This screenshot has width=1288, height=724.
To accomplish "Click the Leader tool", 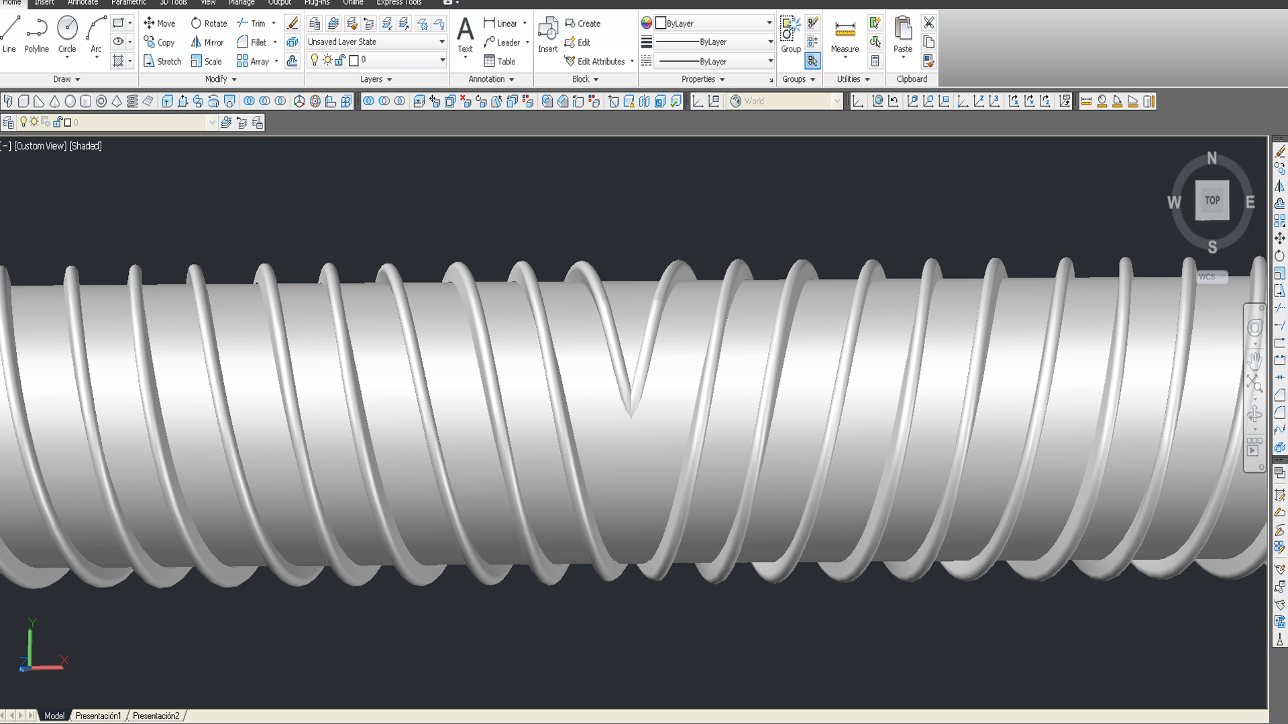I will pos(502,42).
